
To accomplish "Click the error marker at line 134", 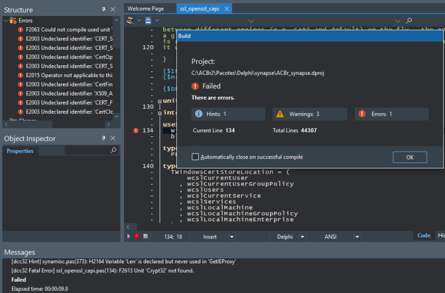I will (x=136, y=130).
